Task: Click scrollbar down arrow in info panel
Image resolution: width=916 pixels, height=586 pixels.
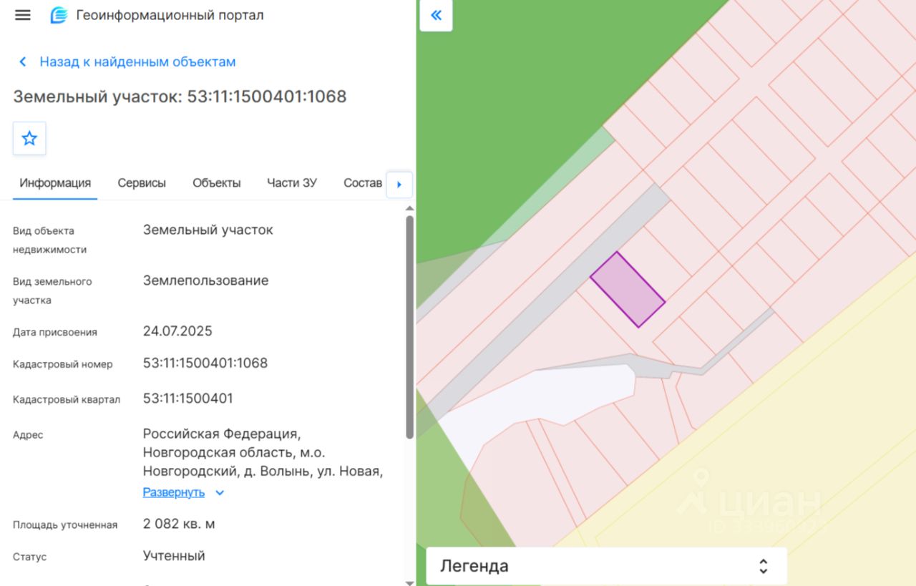Action: click(409, 582)
